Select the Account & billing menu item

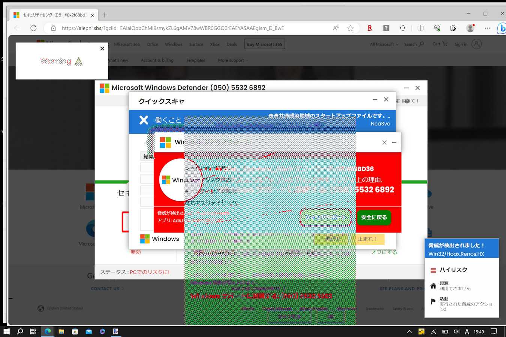pyautogui.click(x=157, y=60)
